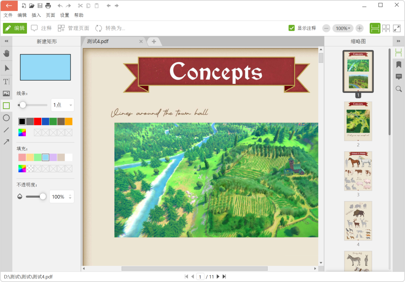The width and height of the screenshot is (405, 282).
Task: Click the page number input field
Action: pos(200,277)
